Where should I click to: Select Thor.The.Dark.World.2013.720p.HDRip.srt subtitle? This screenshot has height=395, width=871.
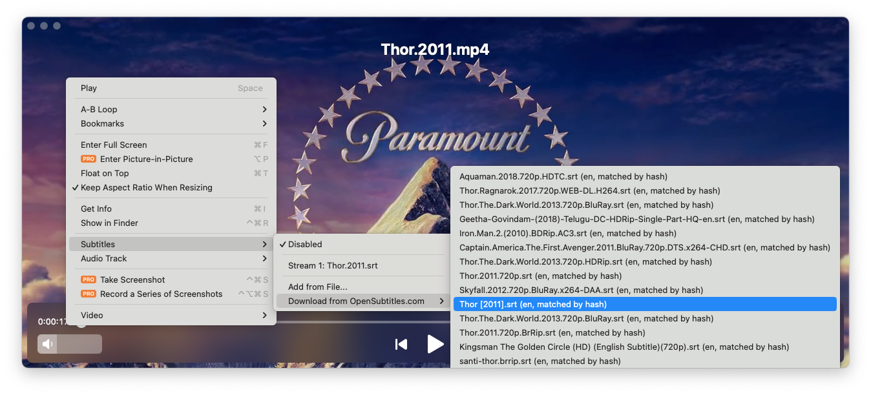click(x=645, y=261)
